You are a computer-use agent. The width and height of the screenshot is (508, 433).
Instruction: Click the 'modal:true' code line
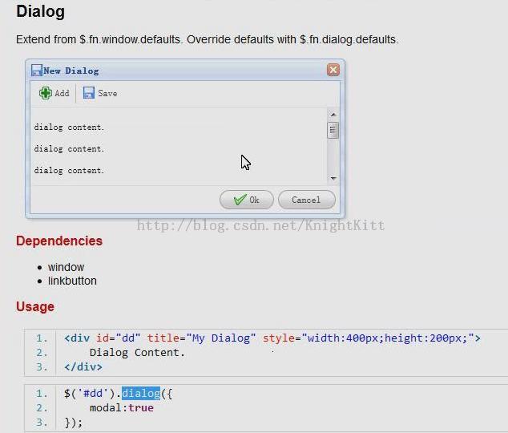coord(122,407)
